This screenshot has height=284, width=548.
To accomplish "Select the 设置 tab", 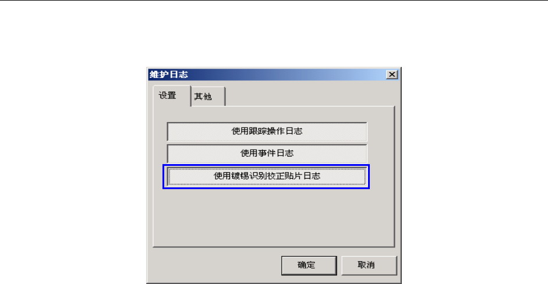I will (x=172, y=95).
